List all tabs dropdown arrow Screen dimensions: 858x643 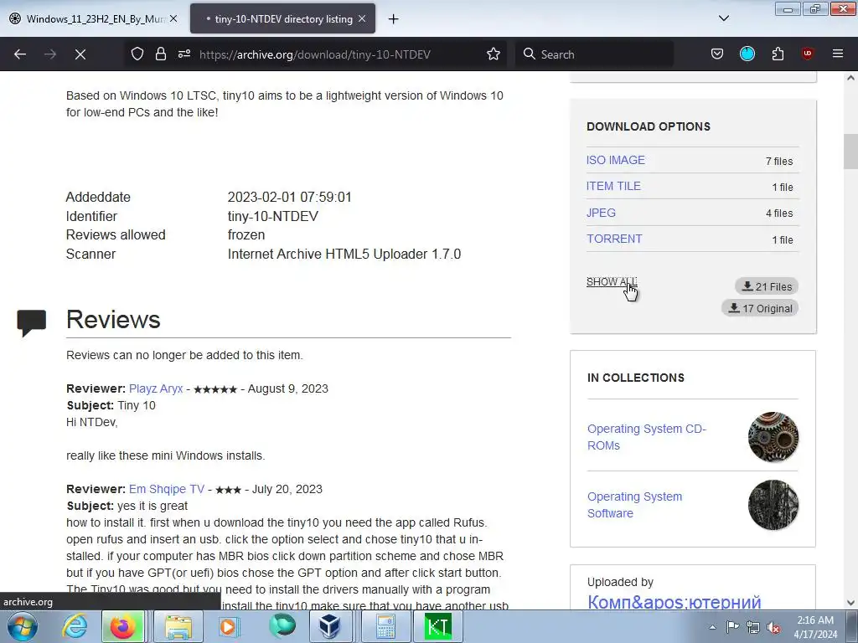[x=723, y=18]
